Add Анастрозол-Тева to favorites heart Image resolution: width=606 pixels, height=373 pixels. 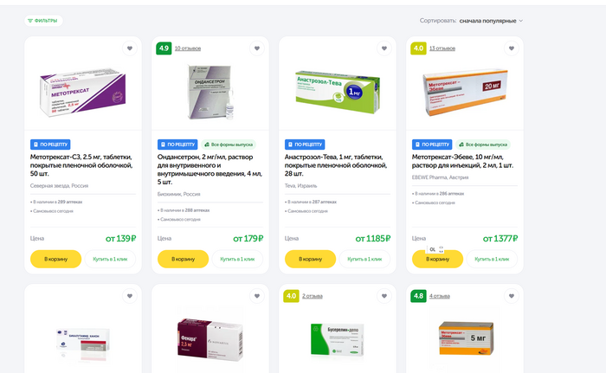[x=384, y=48]
